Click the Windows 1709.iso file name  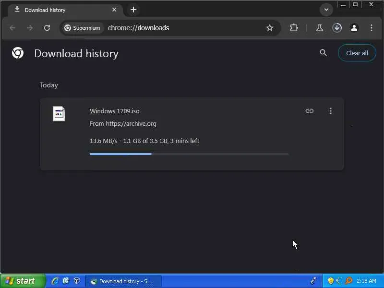point(115,111)
